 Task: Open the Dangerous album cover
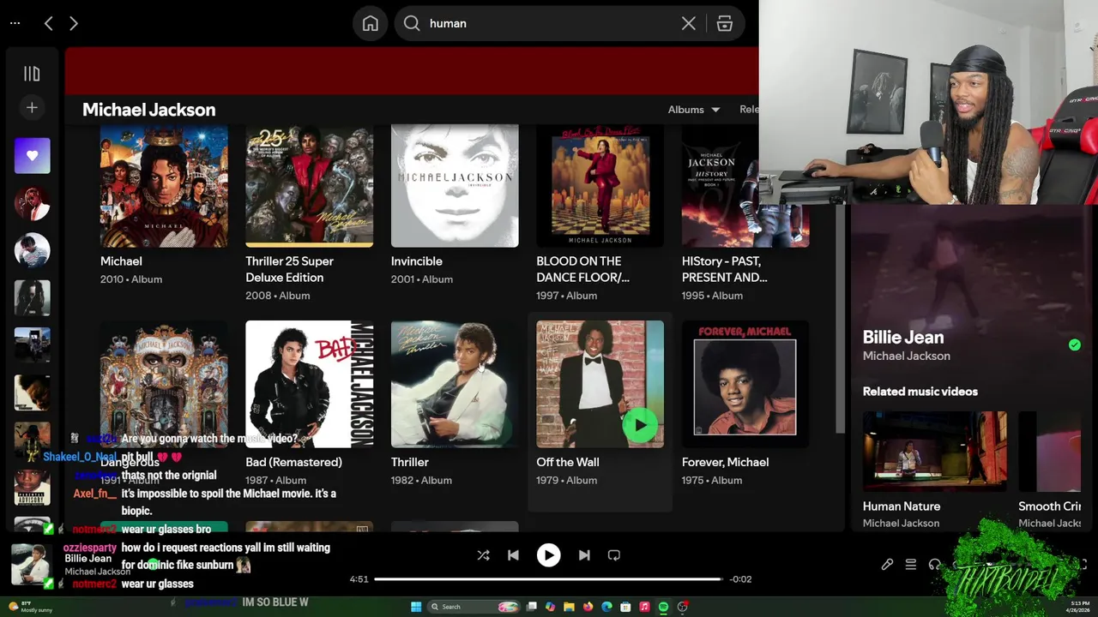164,384
